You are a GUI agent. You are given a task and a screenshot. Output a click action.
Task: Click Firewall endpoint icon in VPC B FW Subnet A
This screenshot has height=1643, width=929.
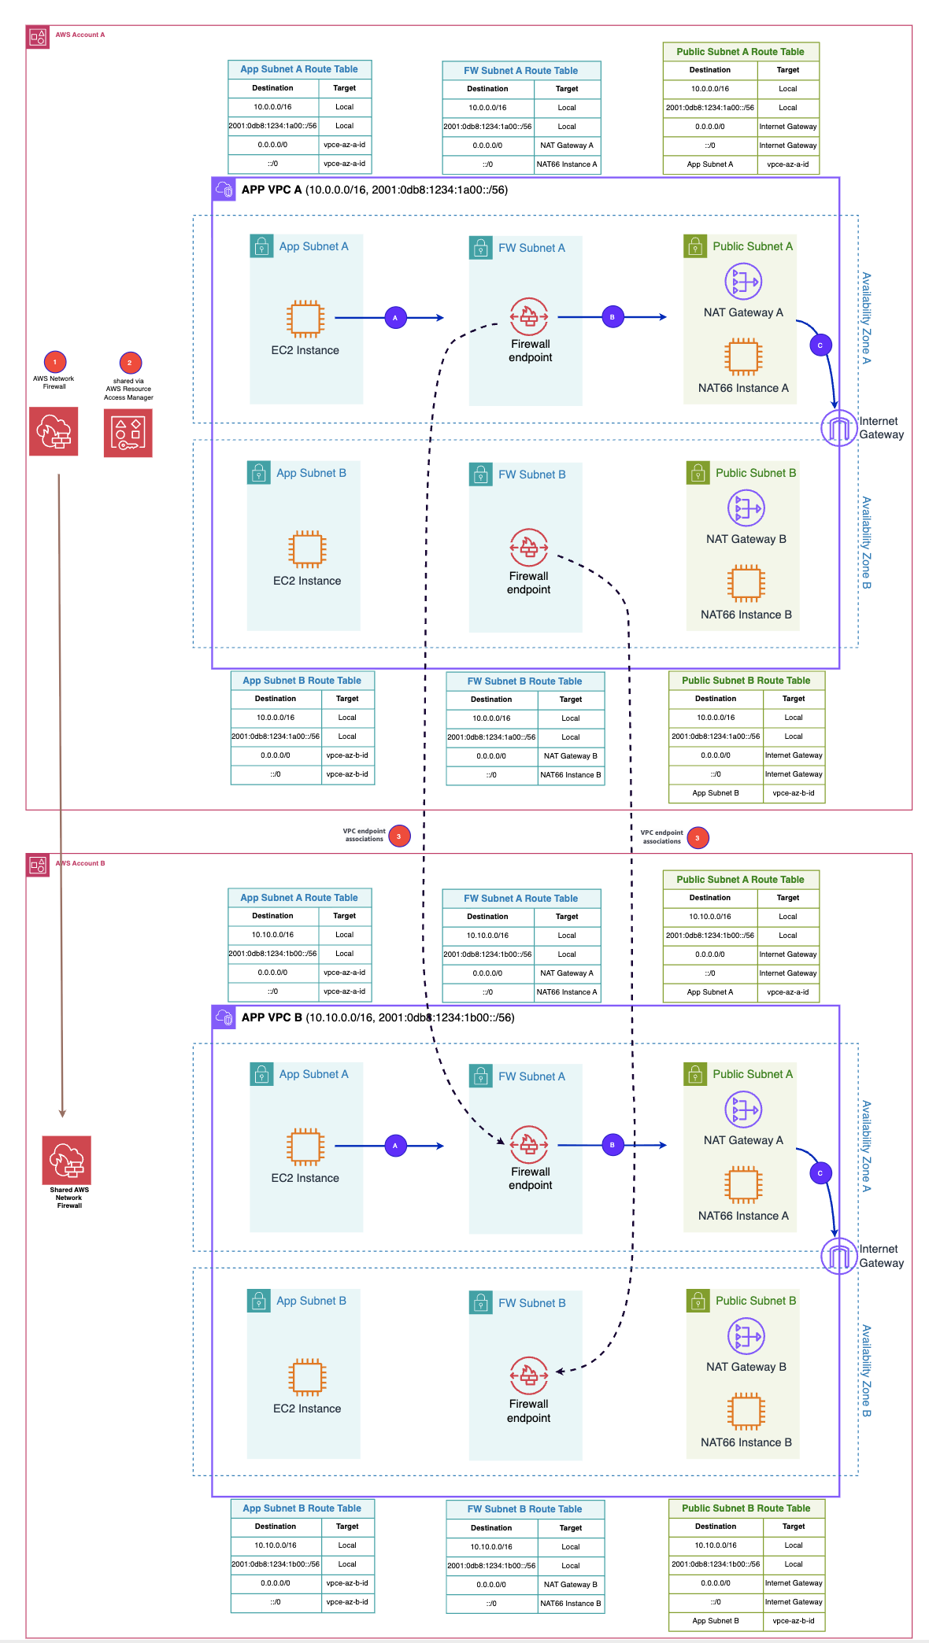click(x=529, y=1145)
